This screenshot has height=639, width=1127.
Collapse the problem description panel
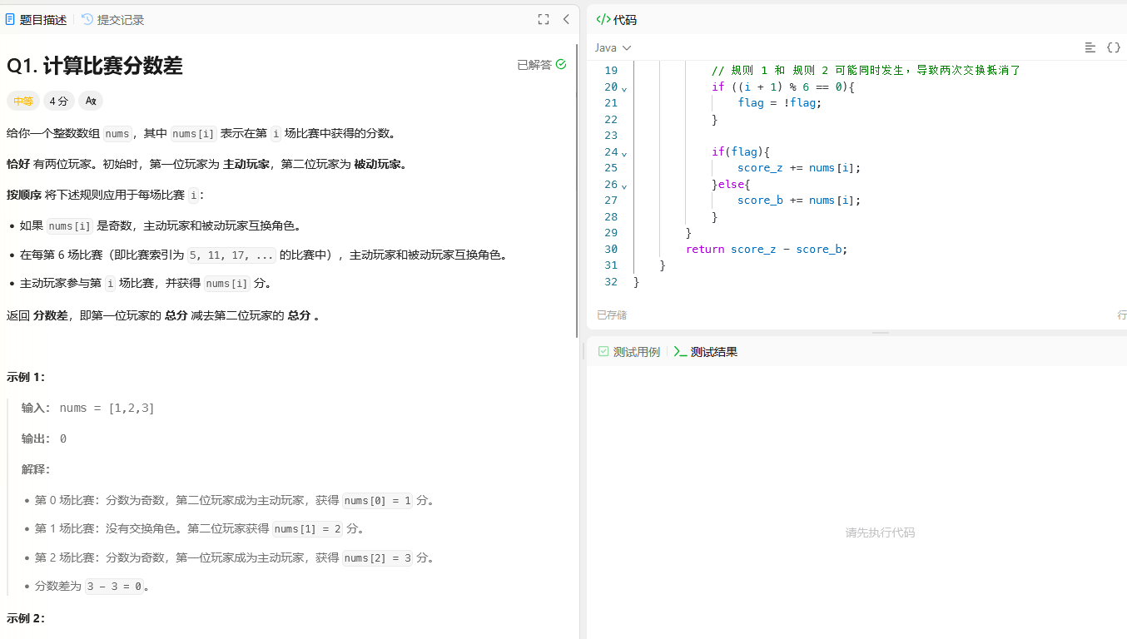point(566,19)
